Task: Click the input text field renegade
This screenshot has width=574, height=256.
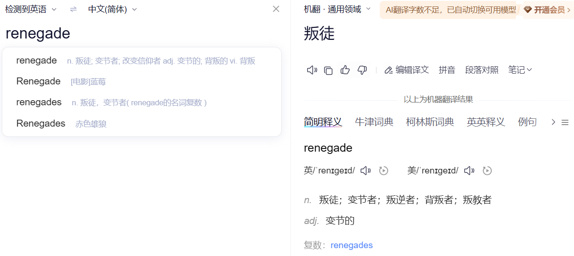Action: [x=38, y=33]
